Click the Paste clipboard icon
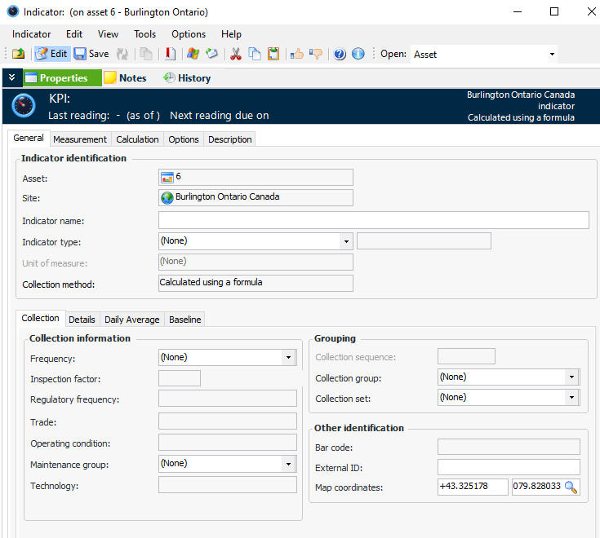Screen dimensions: 600x538 click(x=273, y=54)
